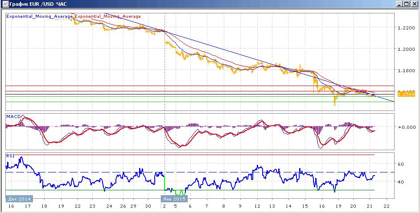Click the Янв 2015 month marker
The image size is (420, 213).
pos(174,199)
